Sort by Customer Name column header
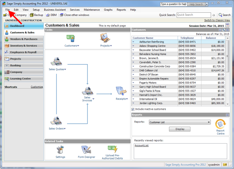 point(155,38)
